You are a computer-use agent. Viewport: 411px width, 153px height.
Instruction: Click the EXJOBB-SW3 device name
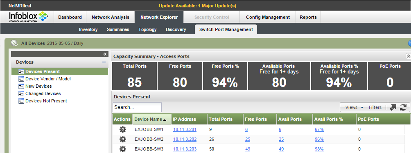[x=149, y=149]
